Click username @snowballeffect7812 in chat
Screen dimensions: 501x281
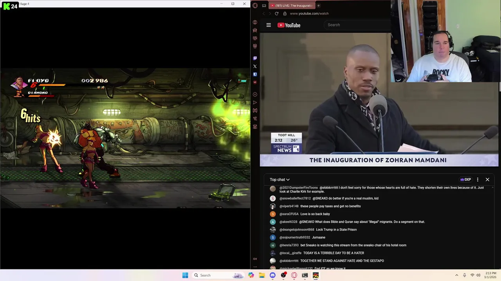click(x=295, y=198)
